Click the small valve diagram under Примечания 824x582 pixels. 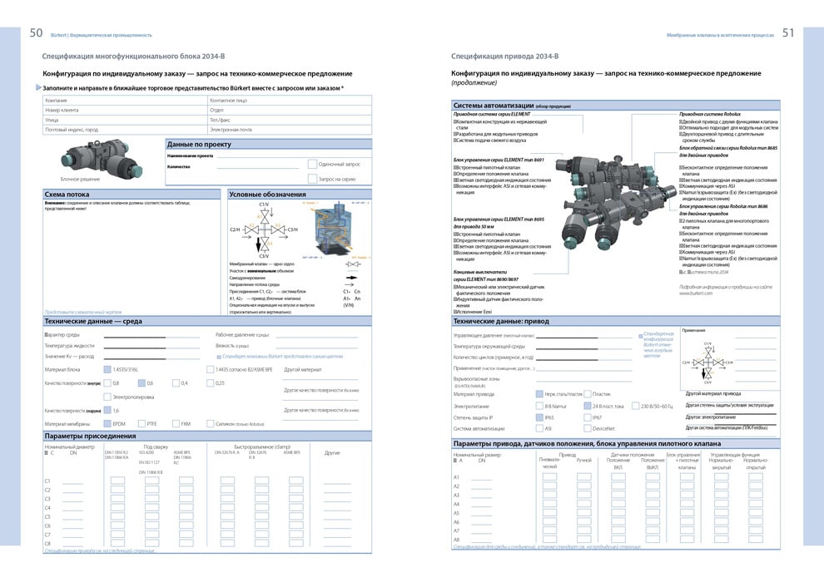[707, 362]
